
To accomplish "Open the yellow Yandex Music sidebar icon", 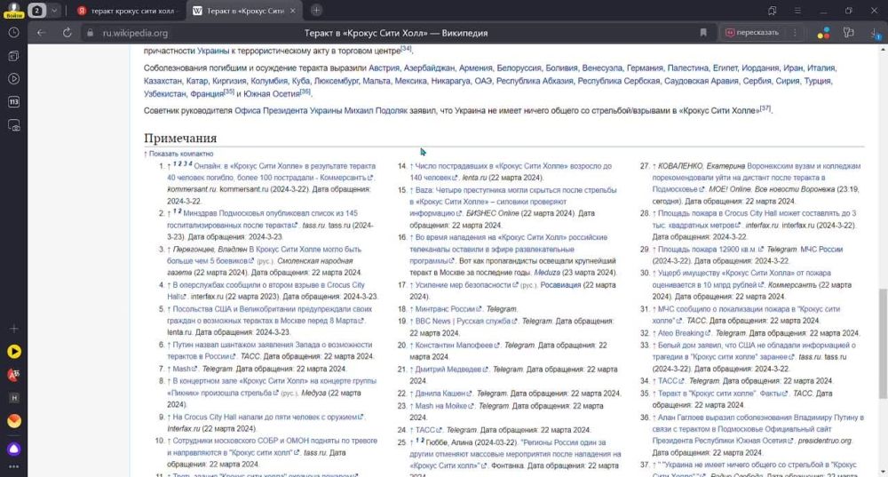I will tap(14, 352).
